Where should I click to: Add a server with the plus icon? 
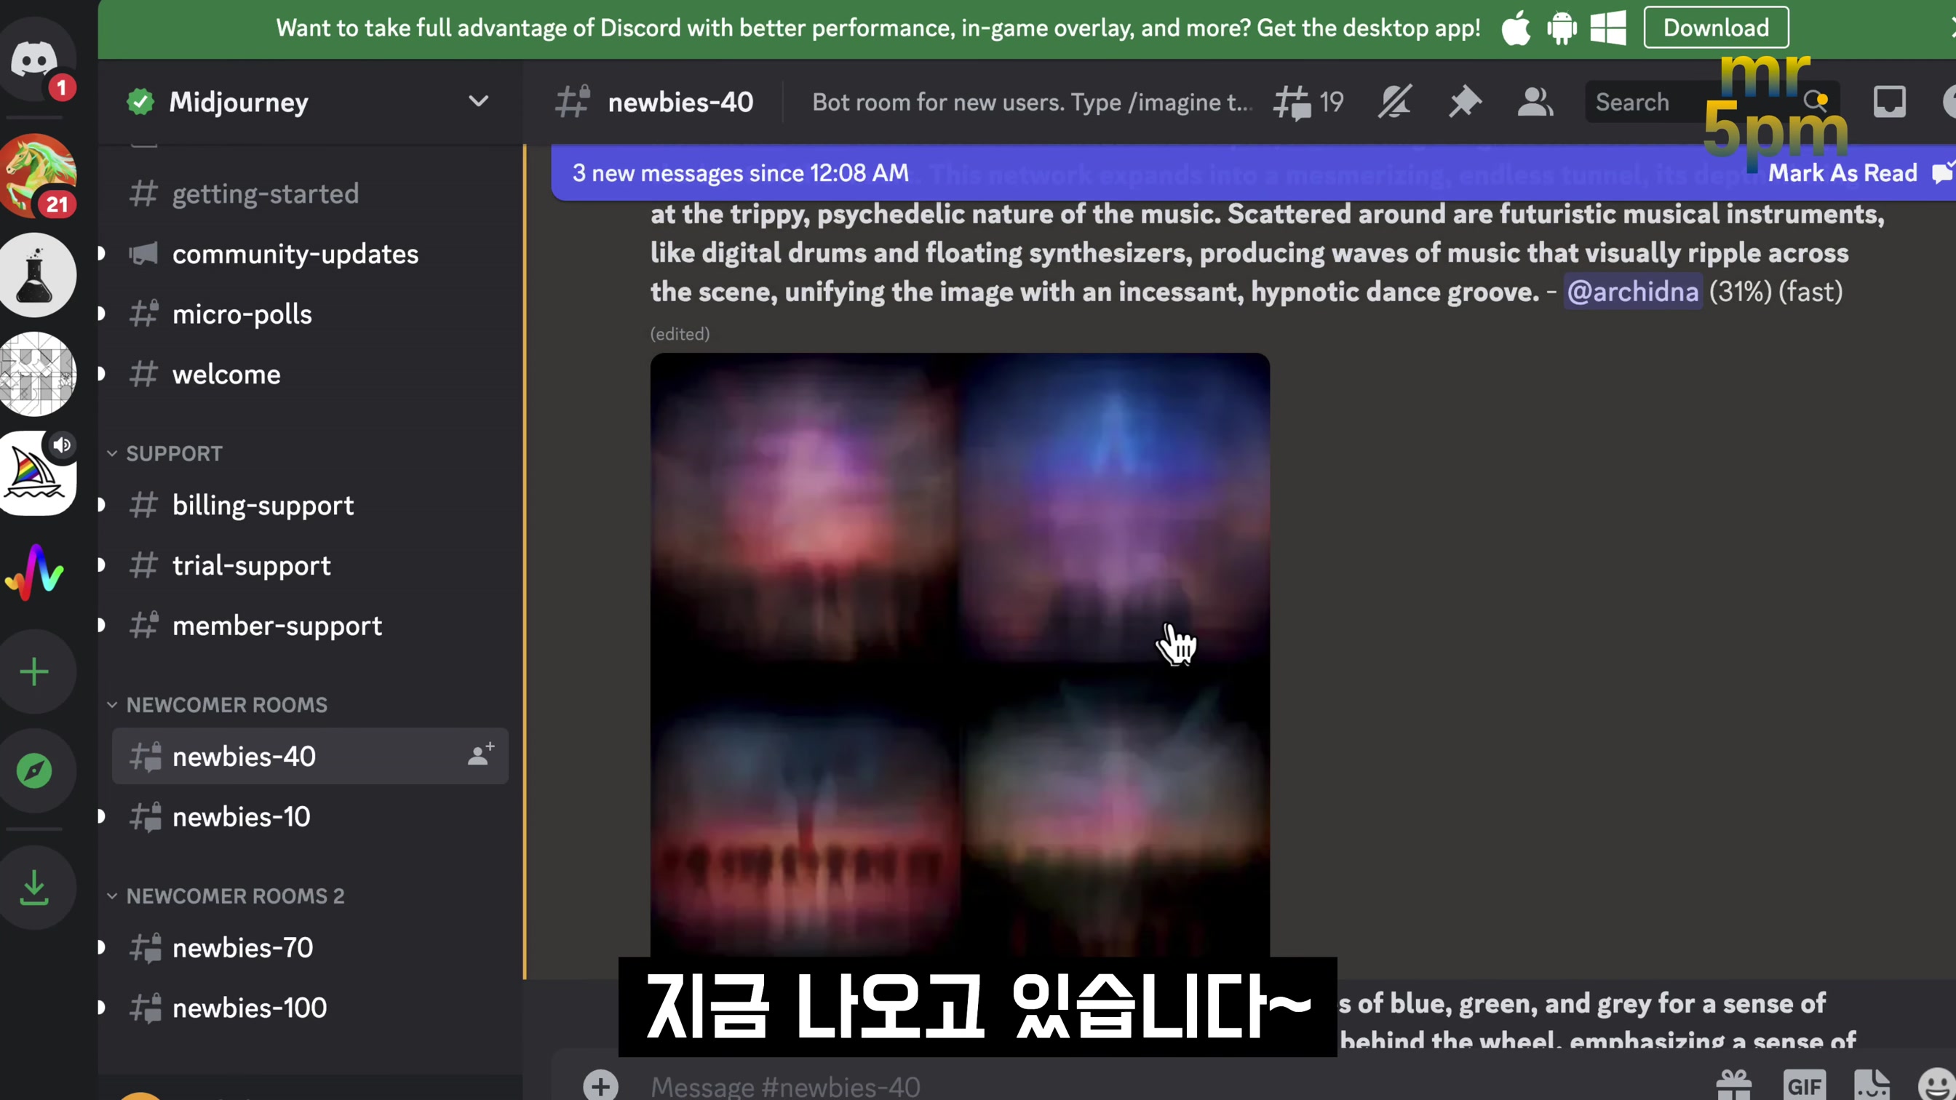34,671
